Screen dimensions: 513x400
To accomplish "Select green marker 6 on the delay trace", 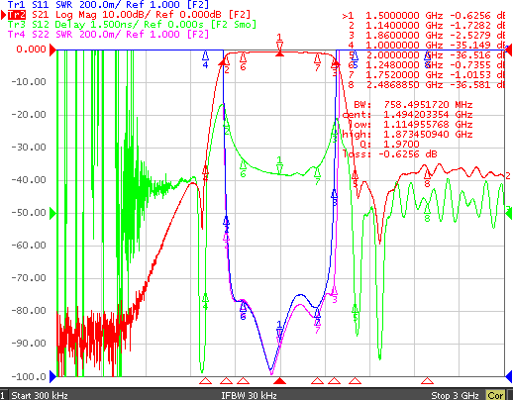I will (x=243, y=169).
